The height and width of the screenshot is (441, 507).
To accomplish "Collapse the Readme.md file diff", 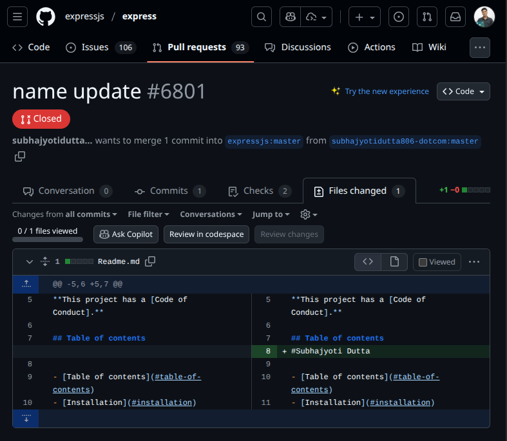I will pyautogui.click(x=30, y=261).
